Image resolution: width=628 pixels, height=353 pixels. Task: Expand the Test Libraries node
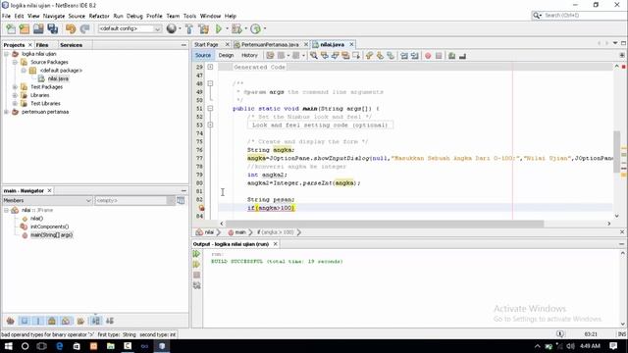point(15,103)
